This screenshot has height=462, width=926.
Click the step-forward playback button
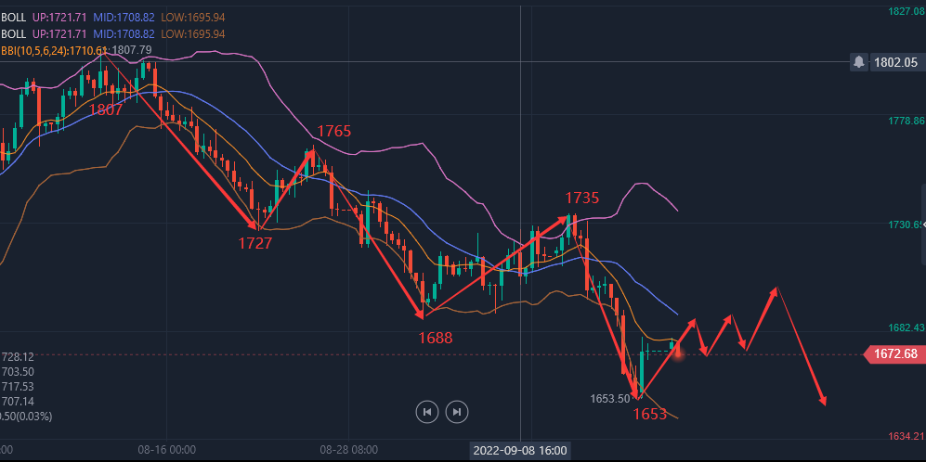(456, 411)
